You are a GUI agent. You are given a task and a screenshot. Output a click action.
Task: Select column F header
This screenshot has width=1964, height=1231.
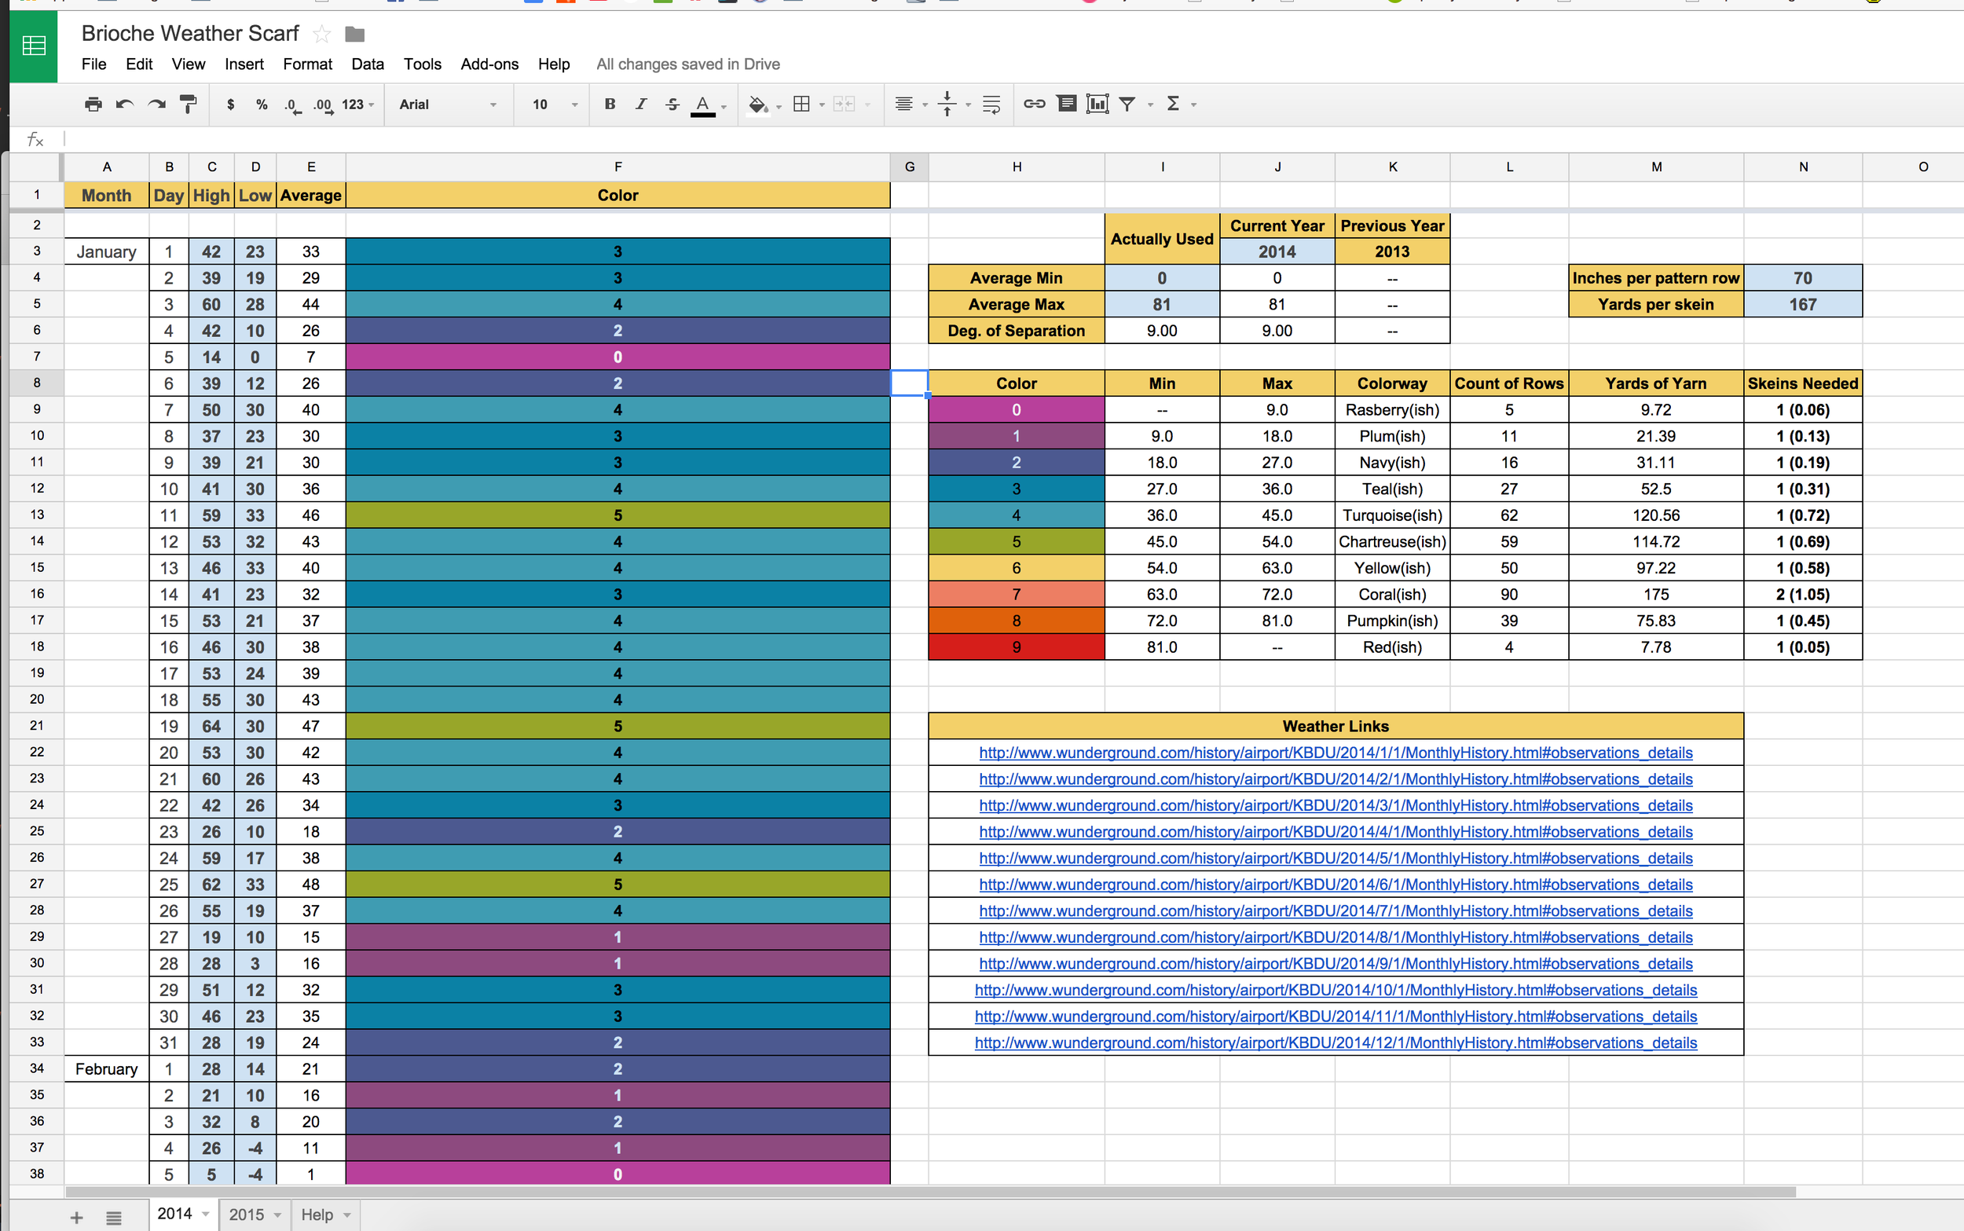pyautogui.click(x=617, y=167)
